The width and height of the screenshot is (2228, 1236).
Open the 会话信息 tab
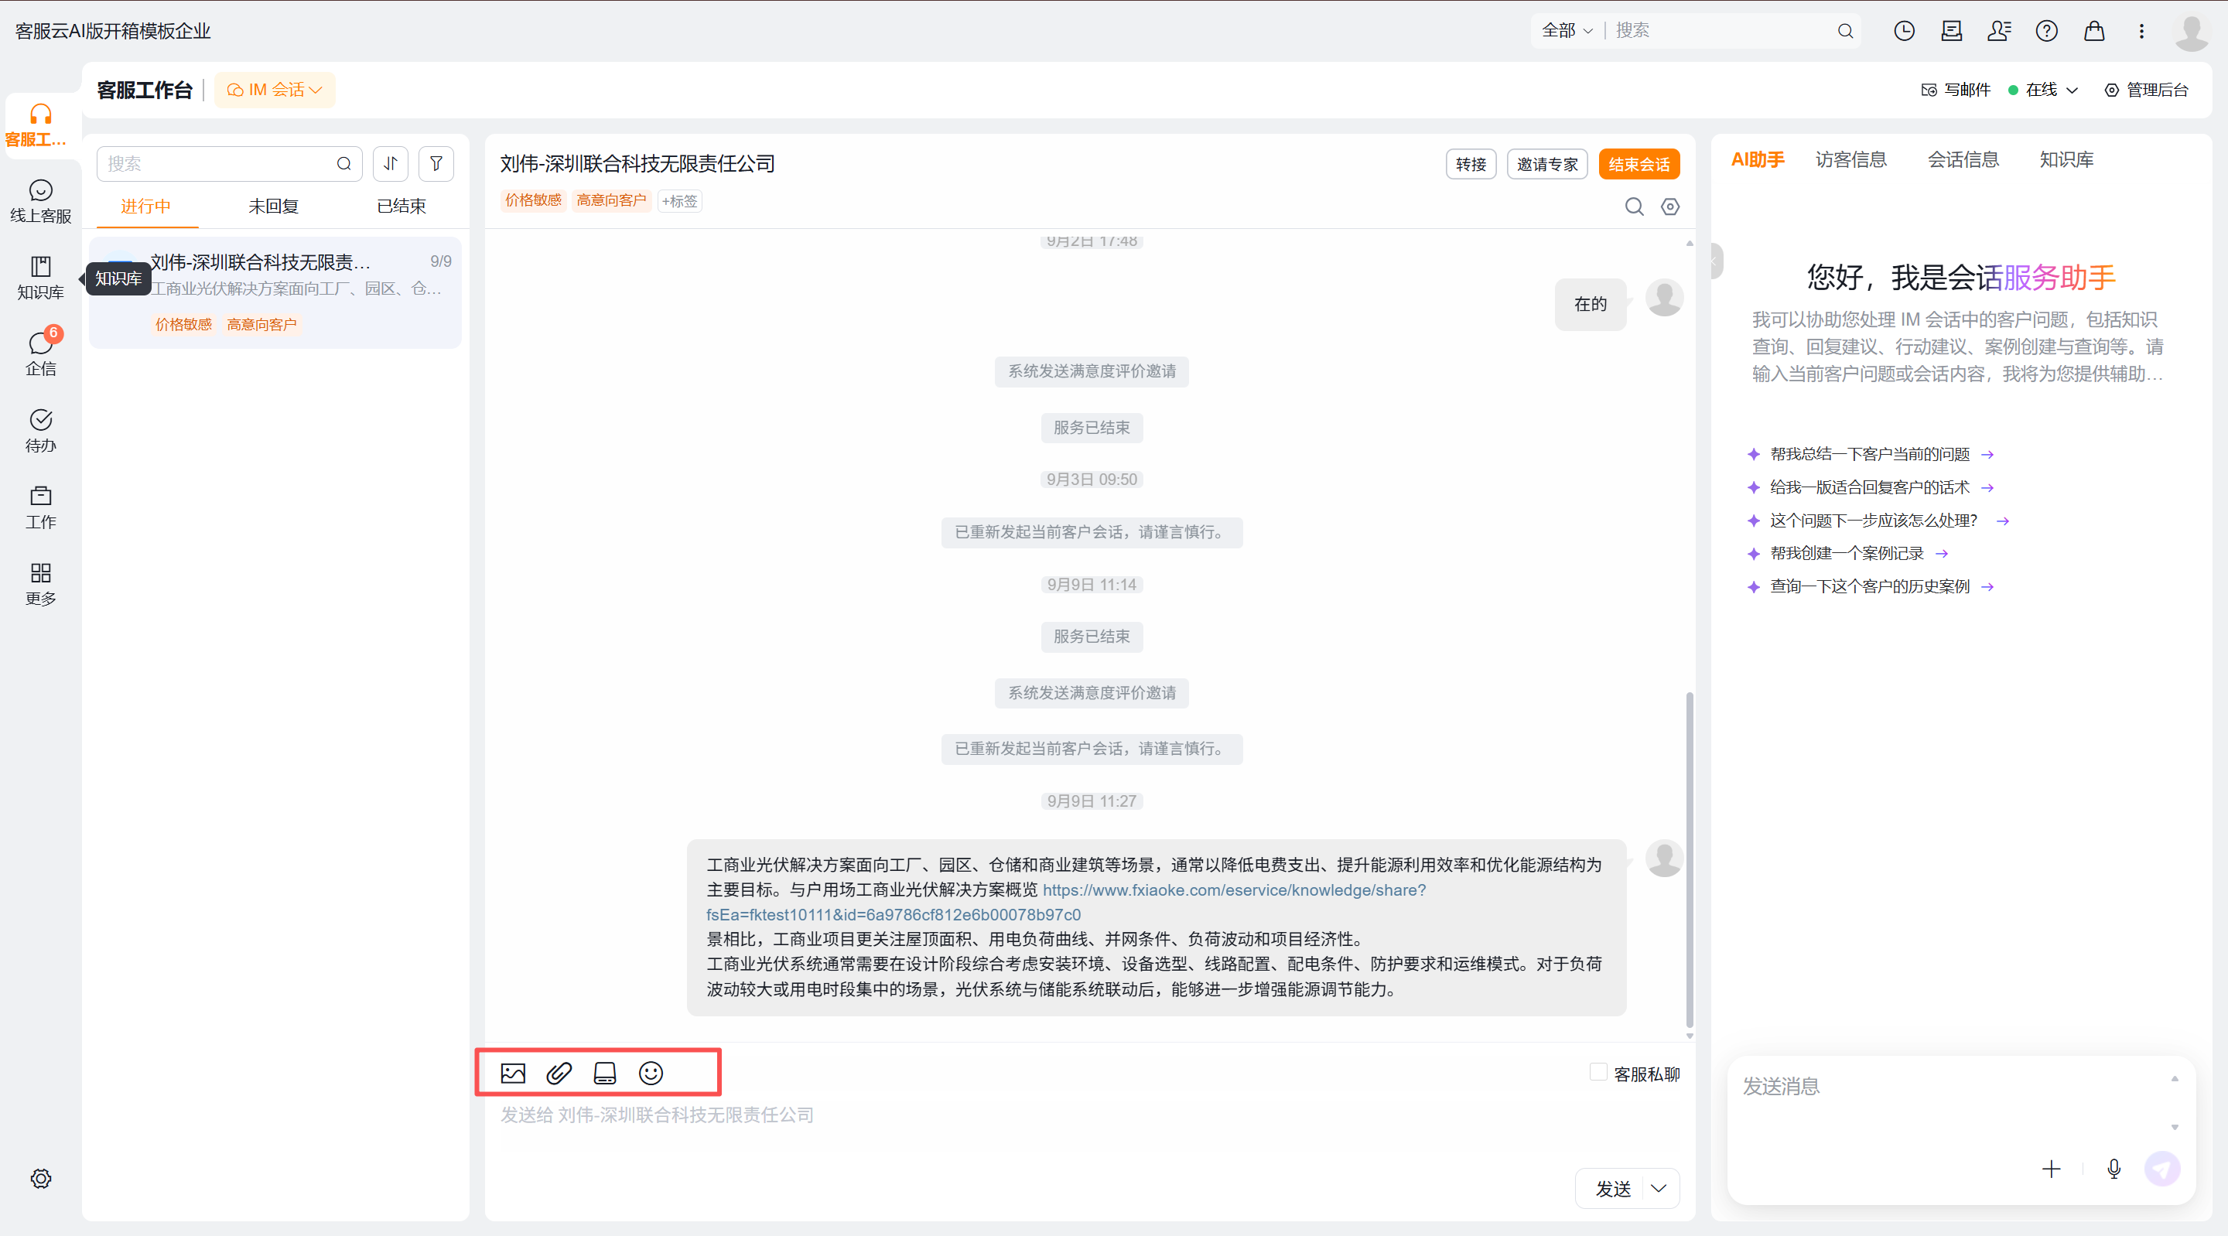(x=1963, y=159)
